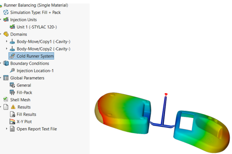The height and width of the screenshot is (154, 232).
Task: Click the Fill Results icon
Action: [x=12, y=114]
